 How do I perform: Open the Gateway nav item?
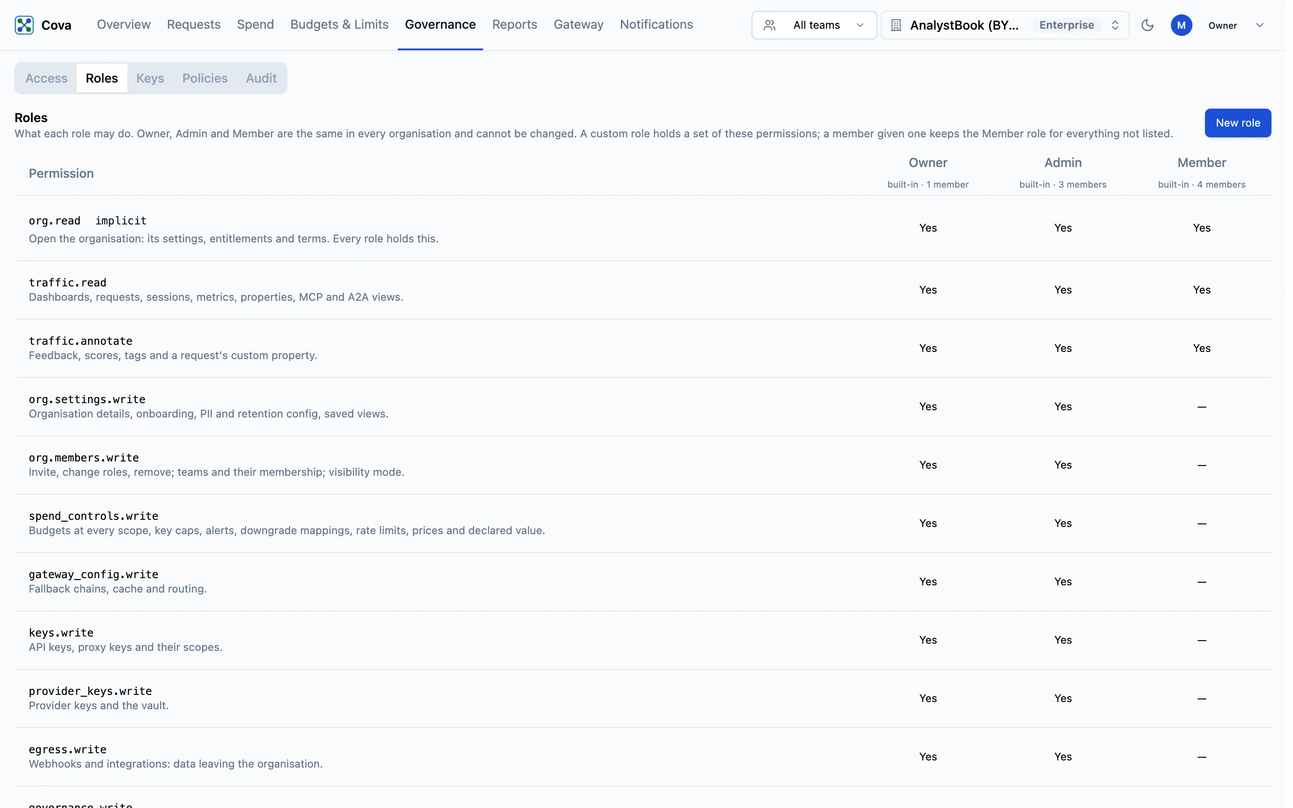click(578, 25)
